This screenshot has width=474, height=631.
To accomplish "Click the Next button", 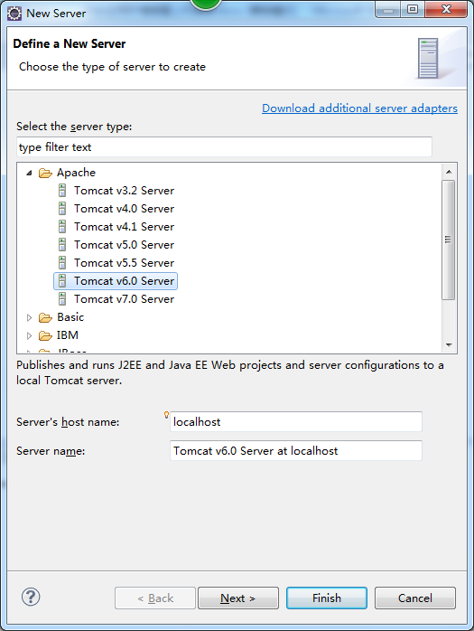I will click(238, 598).
